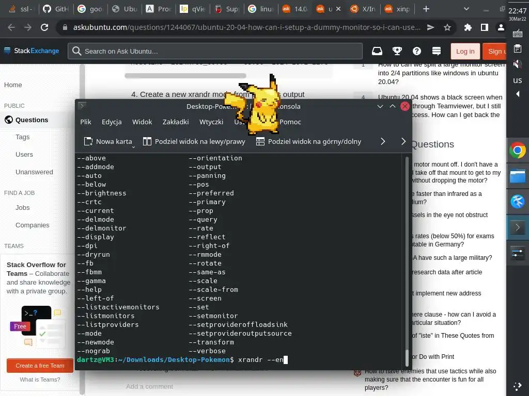Open achievements trophy icon
Viewport: 529px width, 396px height.
[x=397, y=51]
